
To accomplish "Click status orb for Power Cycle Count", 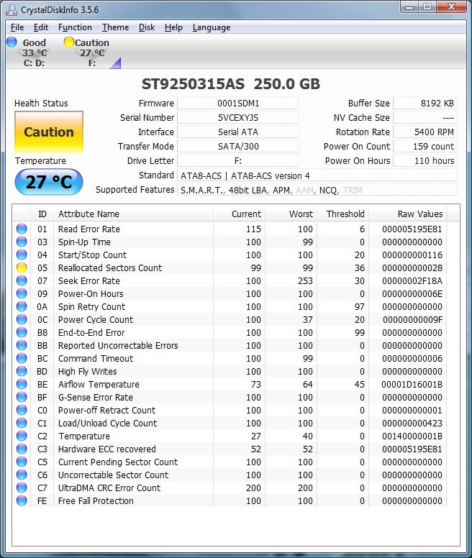I will (22, 319).
